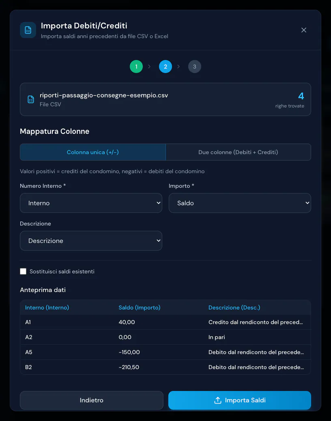Open the Numero Interno dropdown
Screen dimensions: 331x421
click(91, 203)
